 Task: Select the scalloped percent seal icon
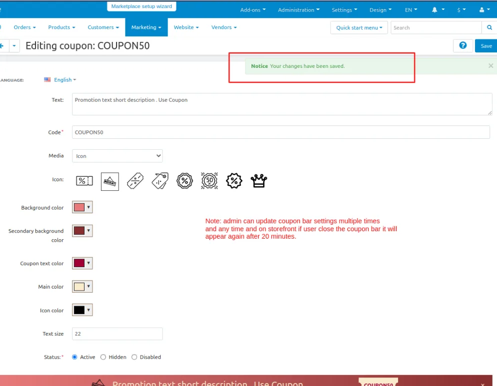(234, 181)
